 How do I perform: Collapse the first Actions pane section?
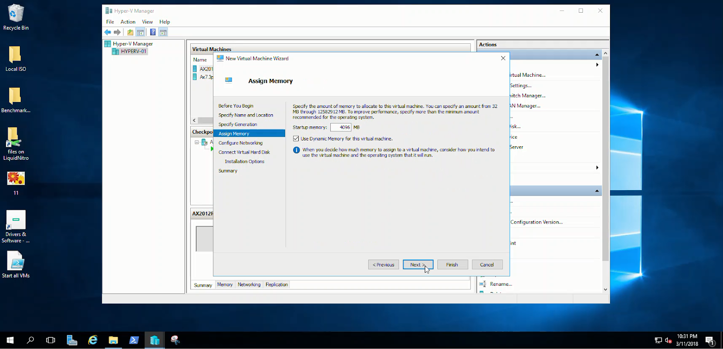(x=597, y=55)
